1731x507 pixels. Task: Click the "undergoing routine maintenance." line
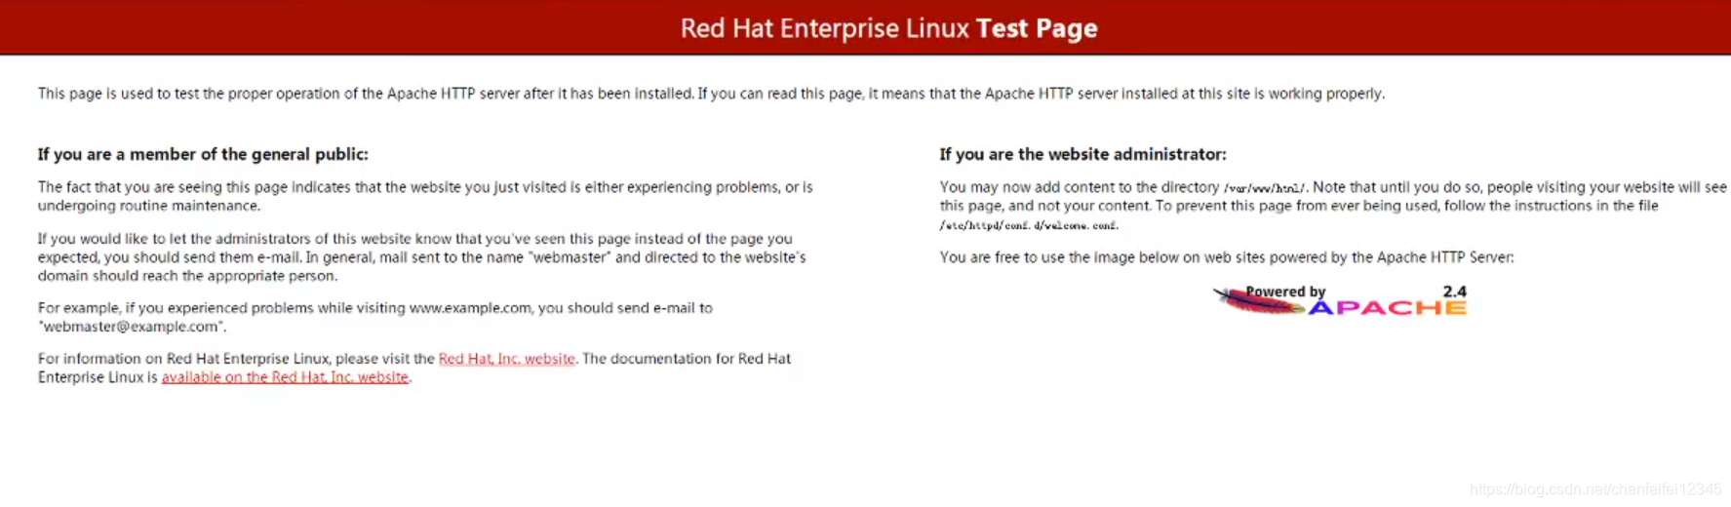(x=149, y=206)
